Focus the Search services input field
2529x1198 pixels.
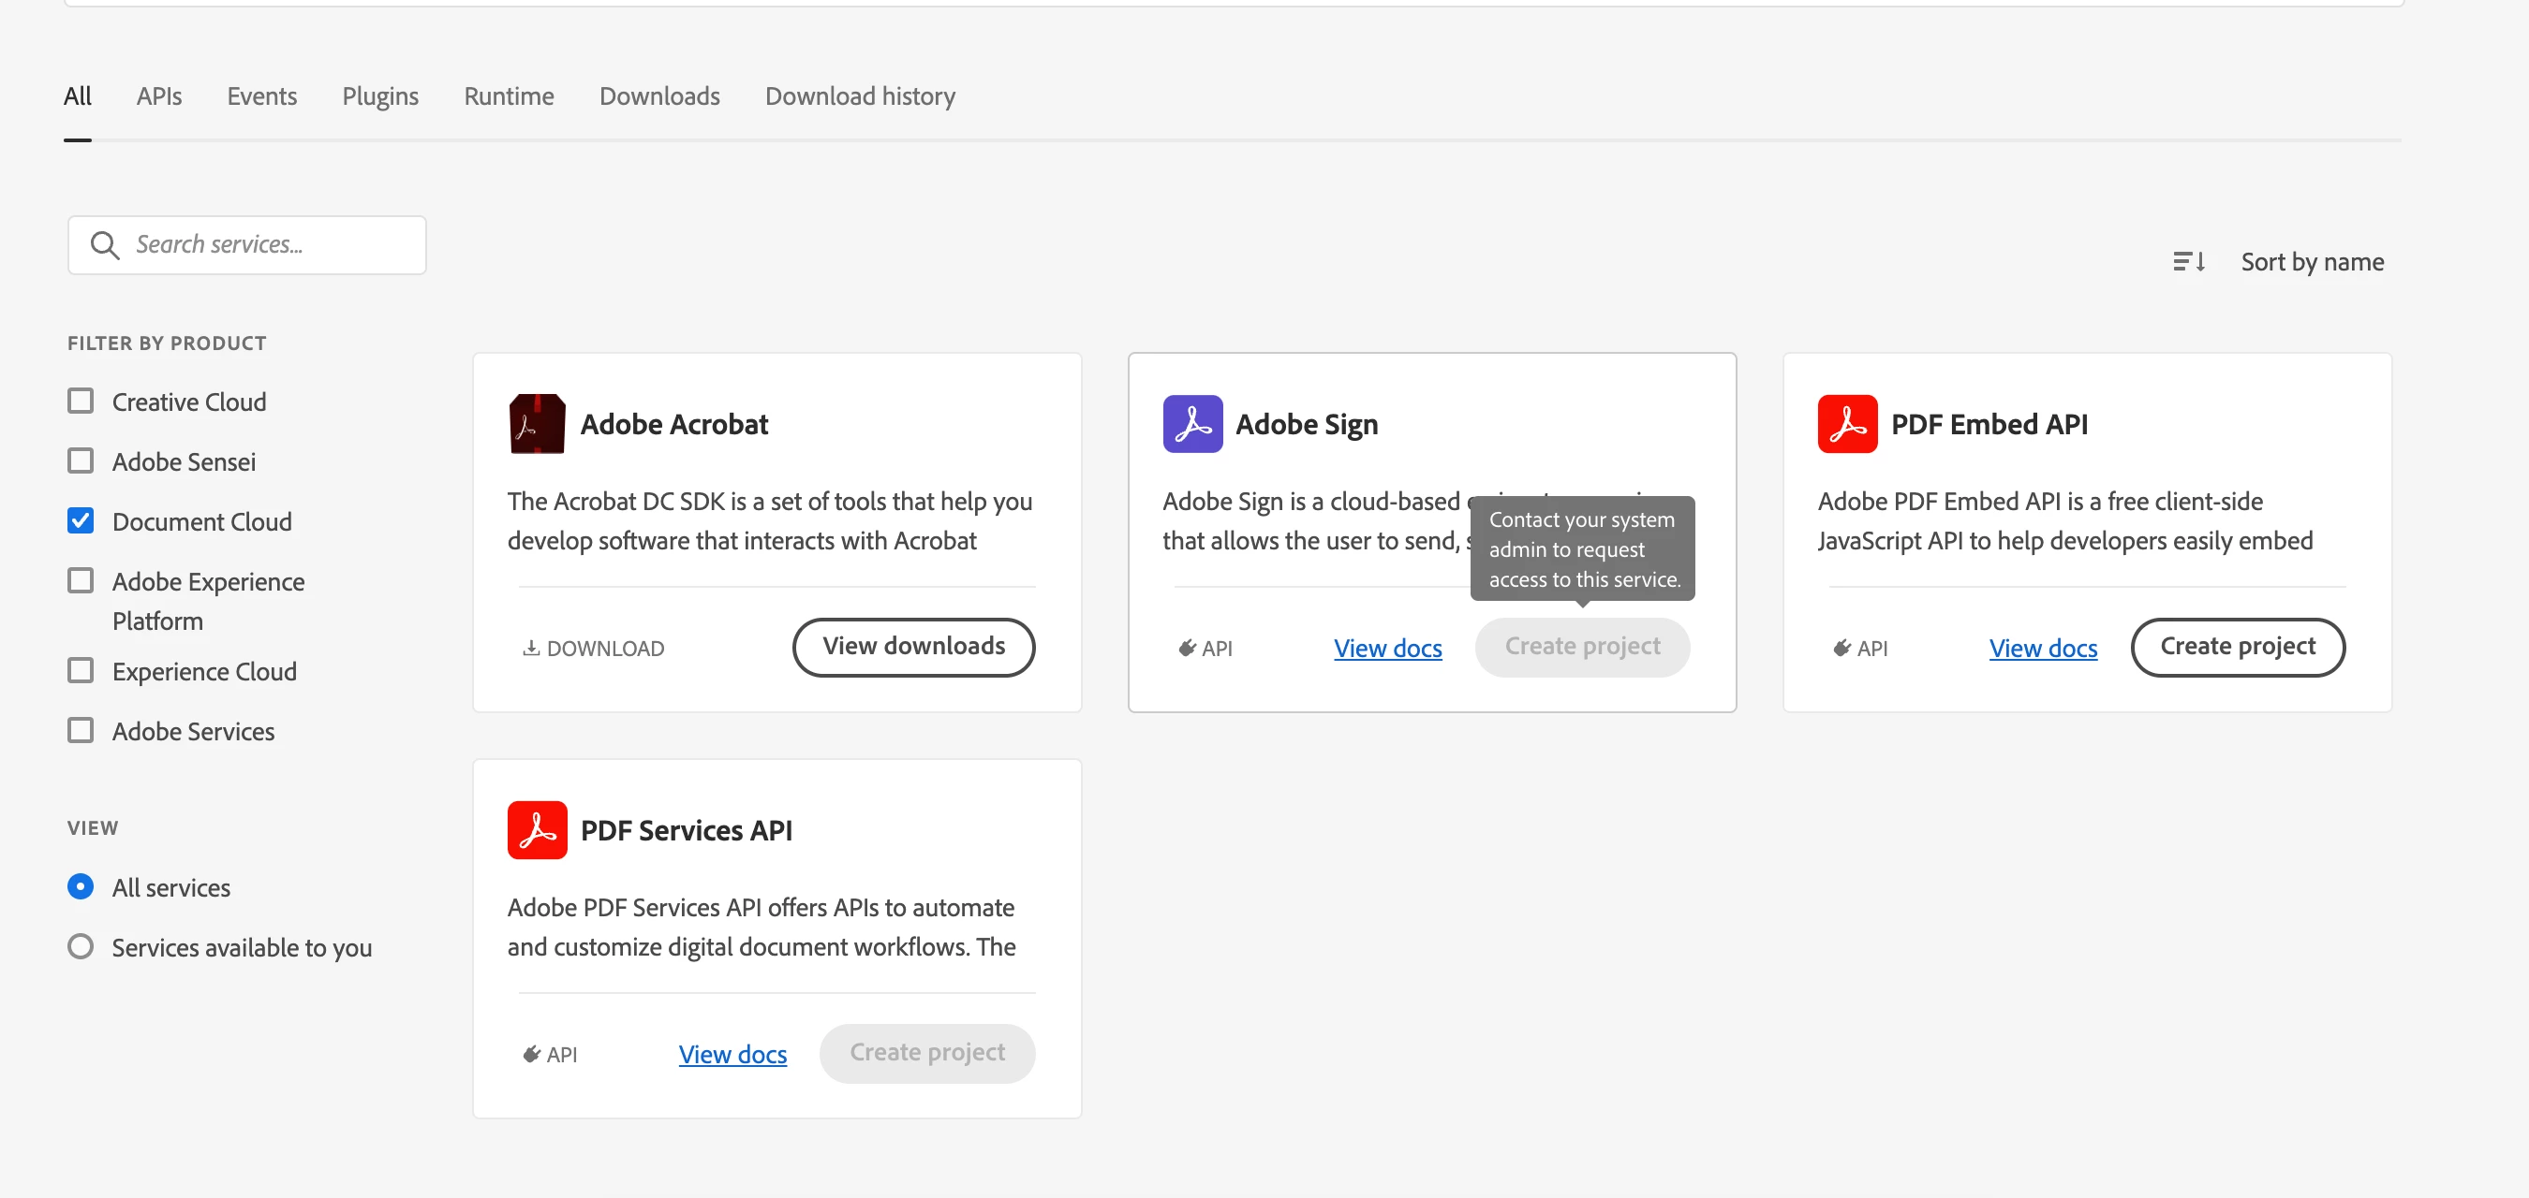265,245
